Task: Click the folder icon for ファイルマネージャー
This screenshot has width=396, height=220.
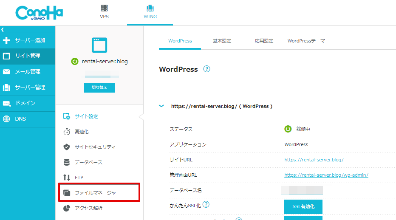Action: point(67,193)
